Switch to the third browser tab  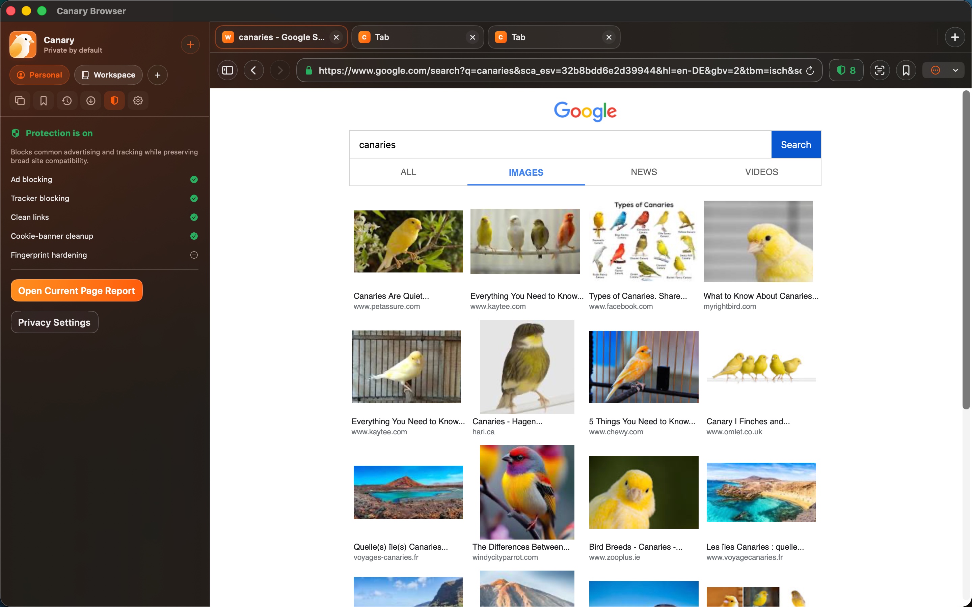[x=554, y=37]
